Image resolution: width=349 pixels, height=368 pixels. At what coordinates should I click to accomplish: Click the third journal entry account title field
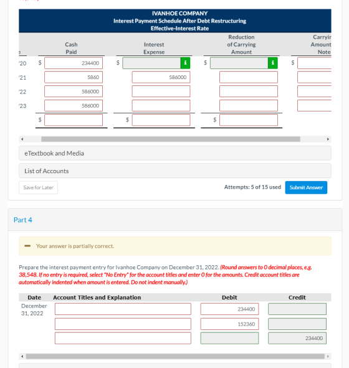(123, 338)
